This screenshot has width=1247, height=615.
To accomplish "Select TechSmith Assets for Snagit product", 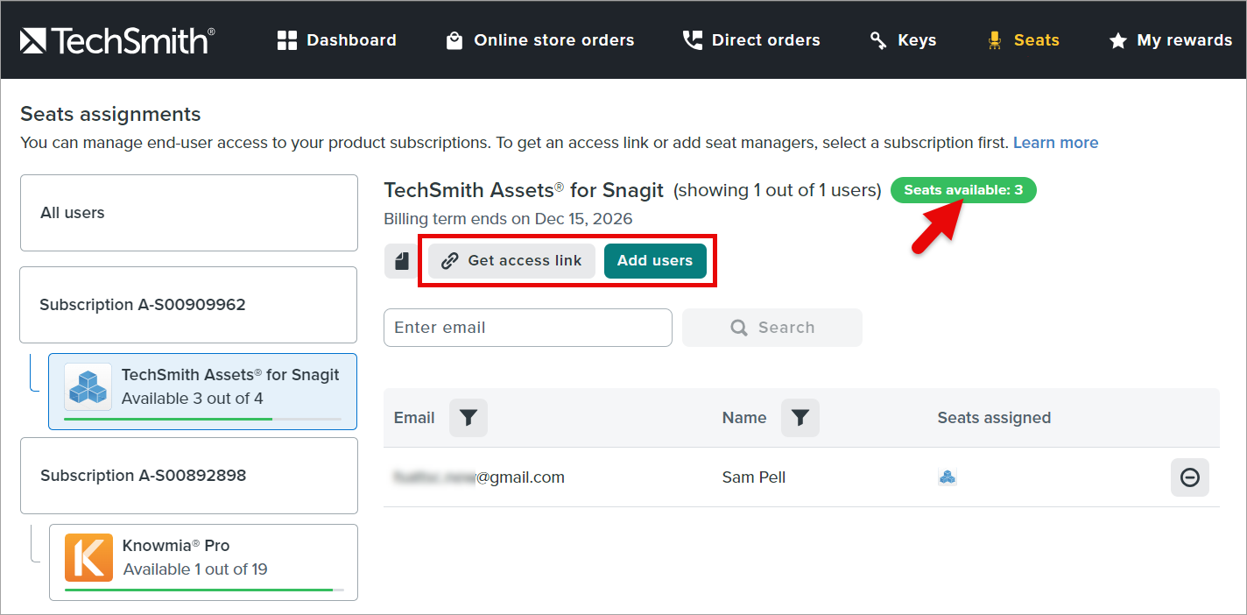I will [202, 392].
